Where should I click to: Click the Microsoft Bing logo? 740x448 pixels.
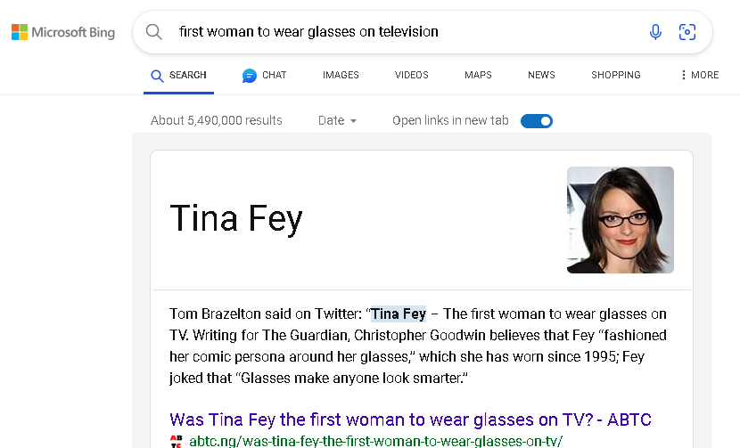click(62, 33)
